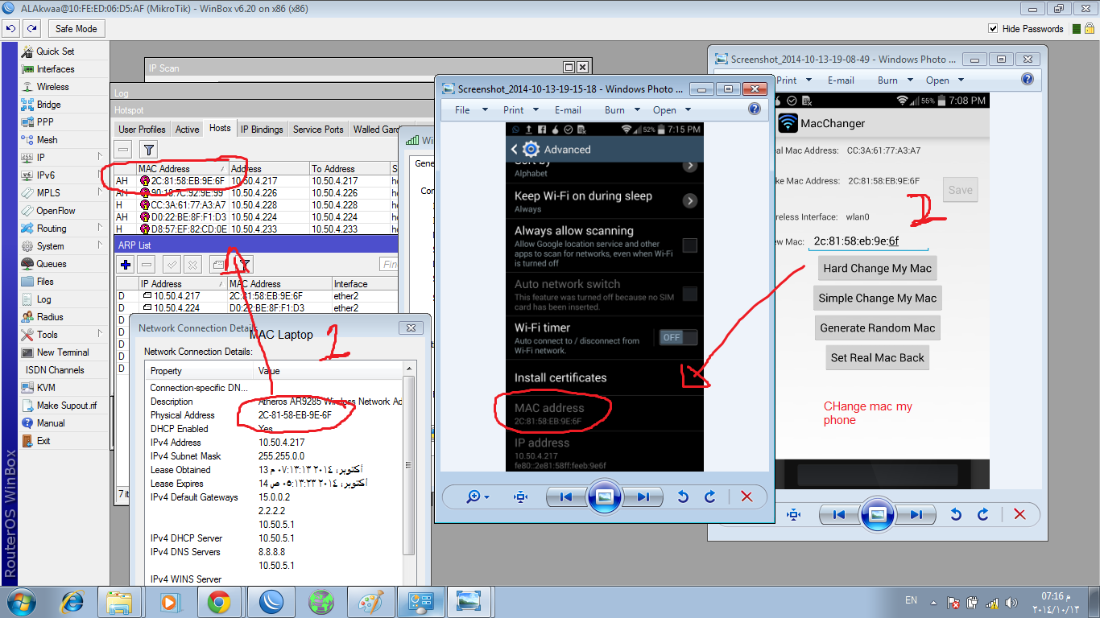Click the Hotspot hosts remove (minus) button
1100x618 pixels.
(x=123, y=149)
